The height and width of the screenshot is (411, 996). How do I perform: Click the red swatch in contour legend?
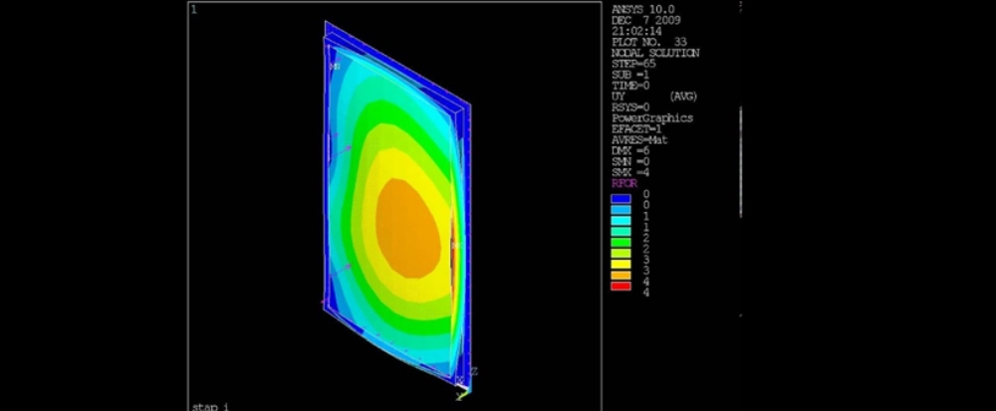(x=620, y=287)
